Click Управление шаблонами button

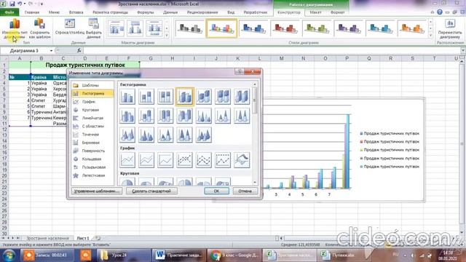tap(97, 191)
